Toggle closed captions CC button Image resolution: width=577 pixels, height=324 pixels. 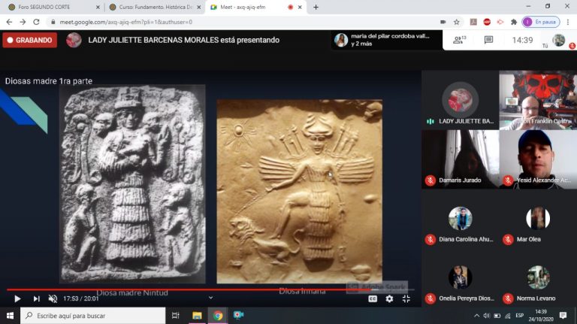click(373, 299)
